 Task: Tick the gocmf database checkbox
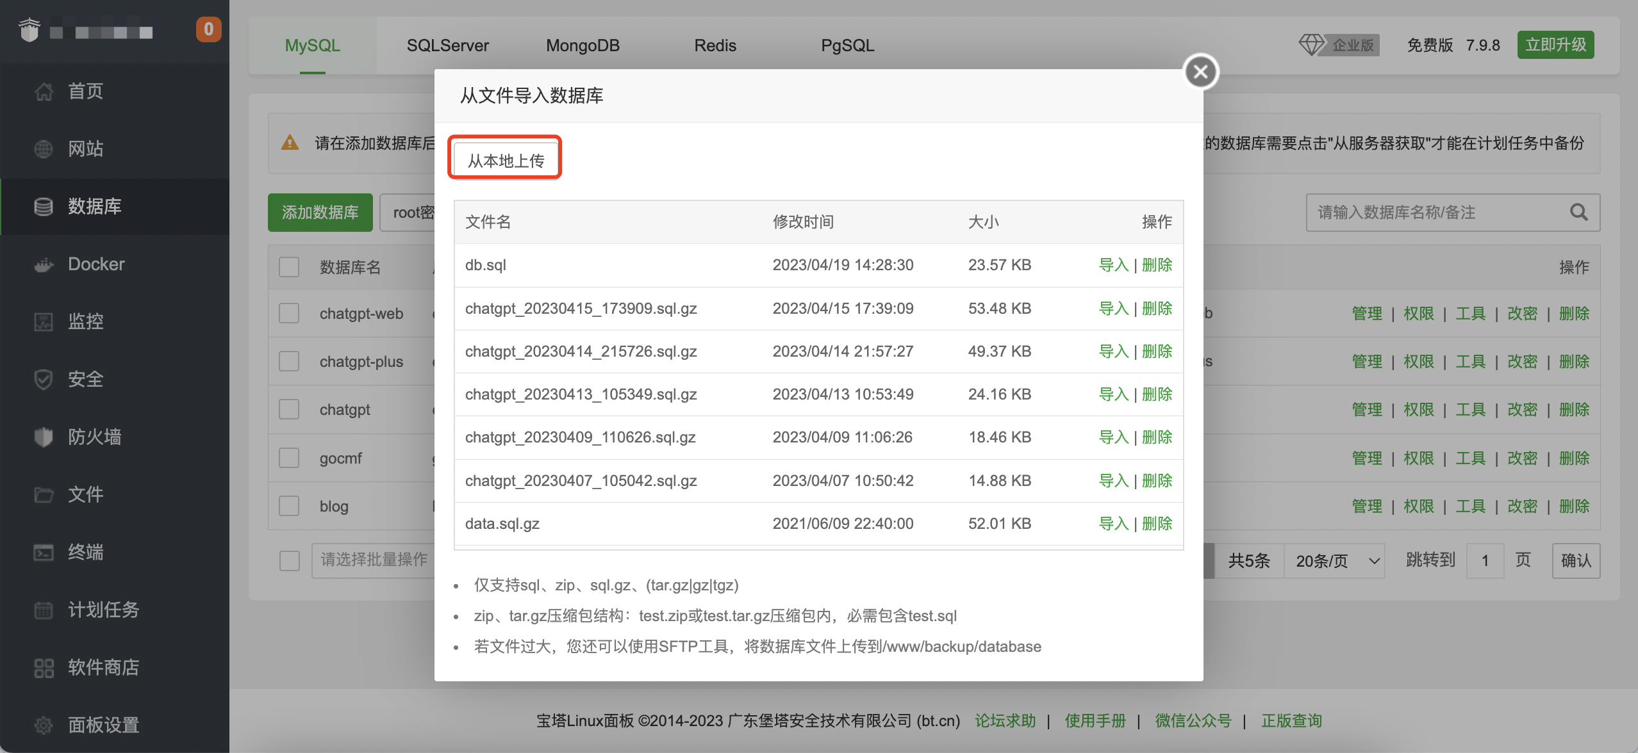click(289, 458)
